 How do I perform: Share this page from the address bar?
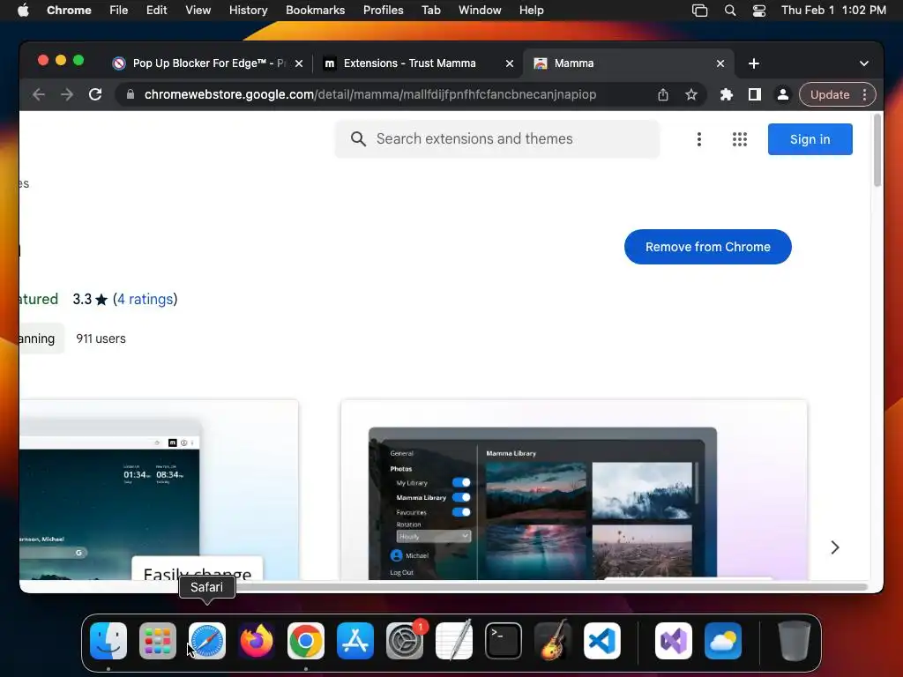coord(663,94)
